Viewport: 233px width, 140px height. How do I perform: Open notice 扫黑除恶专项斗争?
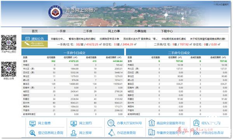click(x=110, y=39)
